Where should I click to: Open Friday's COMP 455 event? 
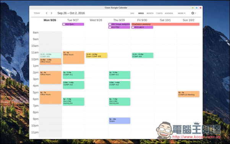pos(143,55)
